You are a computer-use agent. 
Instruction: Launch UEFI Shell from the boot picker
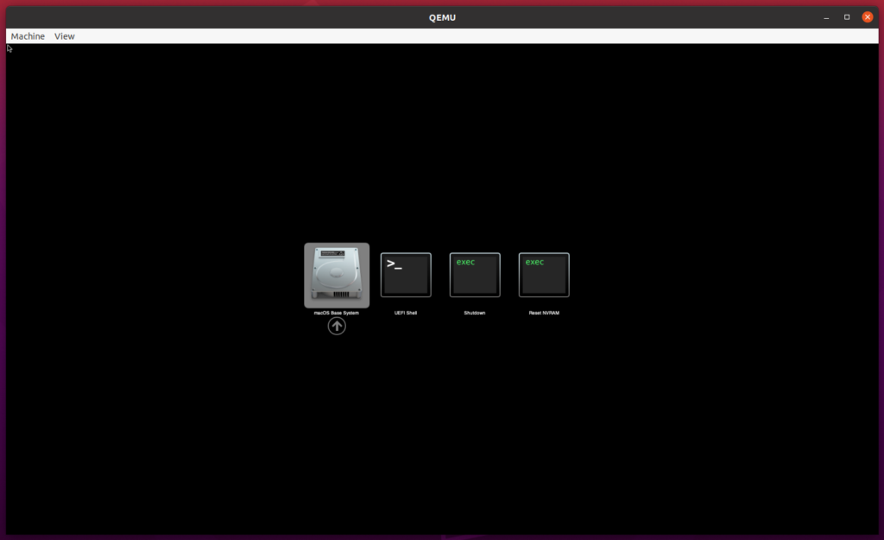click(x=406, y=275)
